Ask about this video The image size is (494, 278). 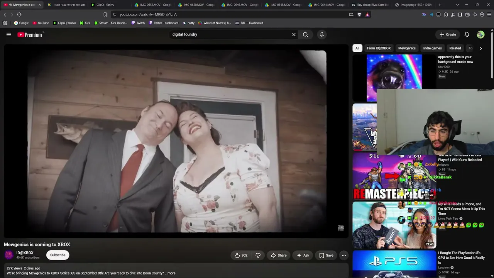point(303,255)
